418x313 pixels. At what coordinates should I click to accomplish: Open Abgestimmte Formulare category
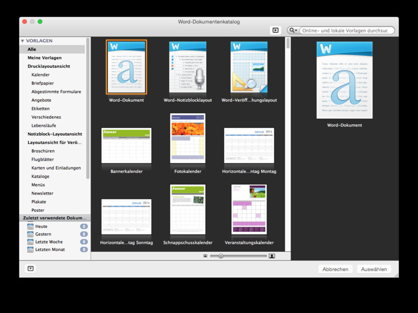[x=56, y=92]
